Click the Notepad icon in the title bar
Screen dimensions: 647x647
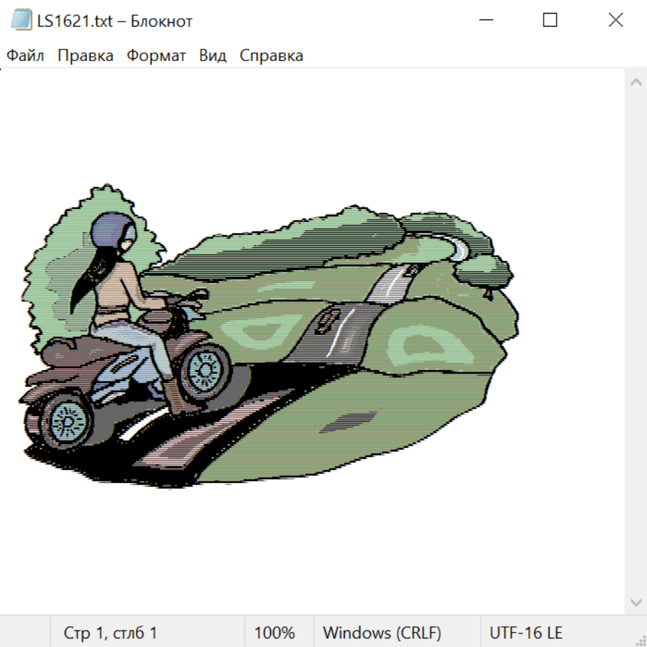(x=20, y=20)
